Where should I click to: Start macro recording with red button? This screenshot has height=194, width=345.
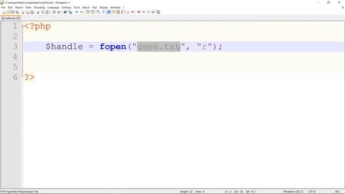coord(139,12)
